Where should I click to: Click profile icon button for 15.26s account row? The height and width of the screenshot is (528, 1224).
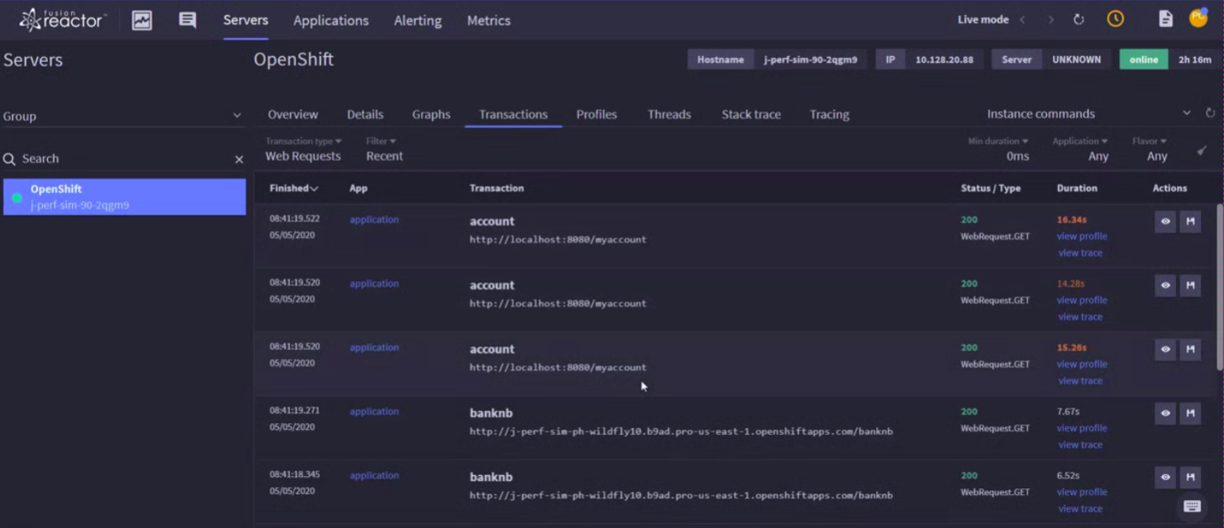coord(1190,350)
